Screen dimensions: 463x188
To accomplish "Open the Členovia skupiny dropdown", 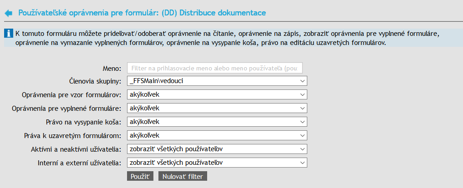I will [217, 81].
